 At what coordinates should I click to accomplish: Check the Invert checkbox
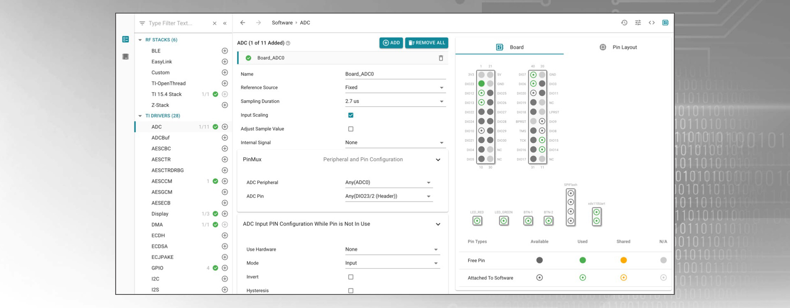coord(351,277)
